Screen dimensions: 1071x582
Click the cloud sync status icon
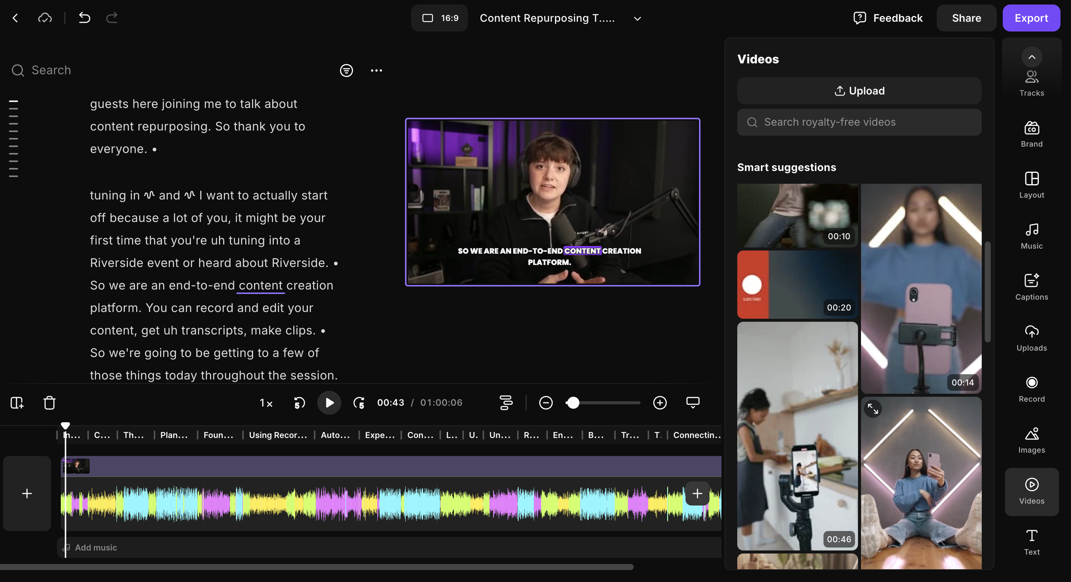tap(45, 18)
